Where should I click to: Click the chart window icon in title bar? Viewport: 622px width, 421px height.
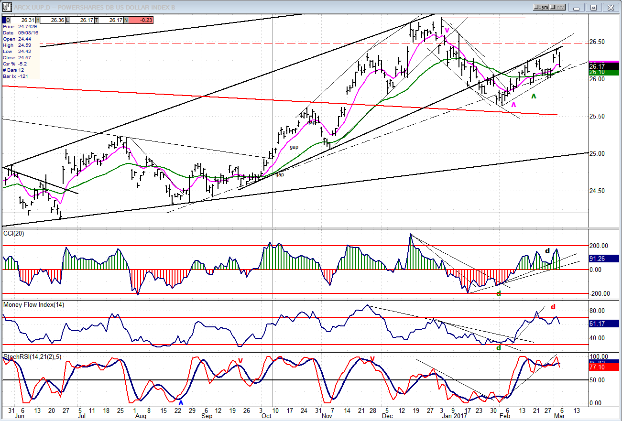click(7, 8)
